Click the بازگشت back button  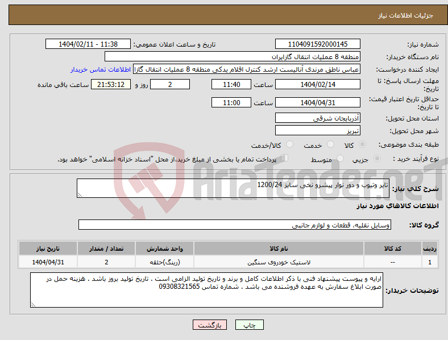[x=210, y=325]
